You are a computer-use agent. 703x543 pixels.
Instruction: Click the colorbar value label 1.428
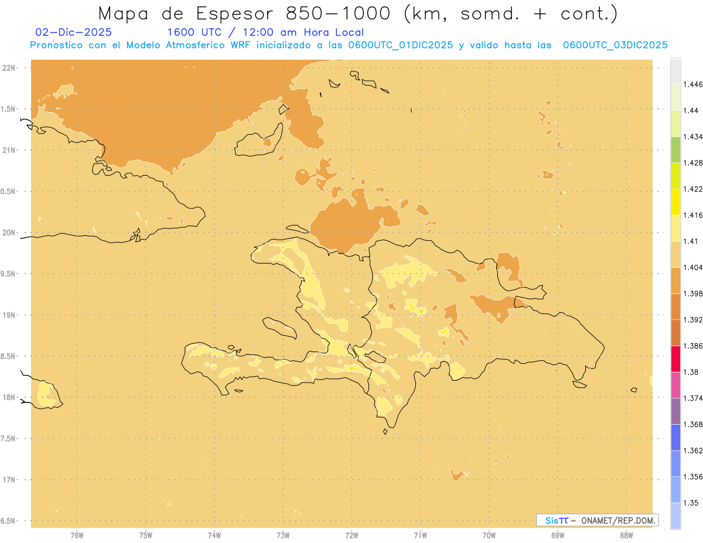point(692,163)
